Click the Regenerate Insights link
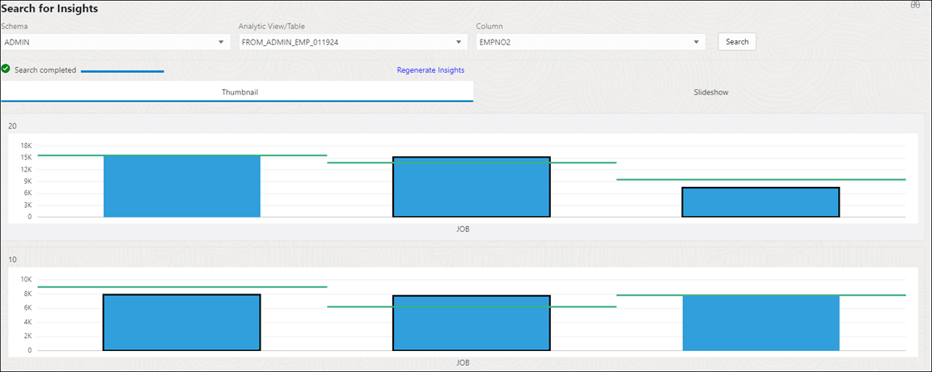This screenshot has height=372, width=932. click(x=430, y=70)
